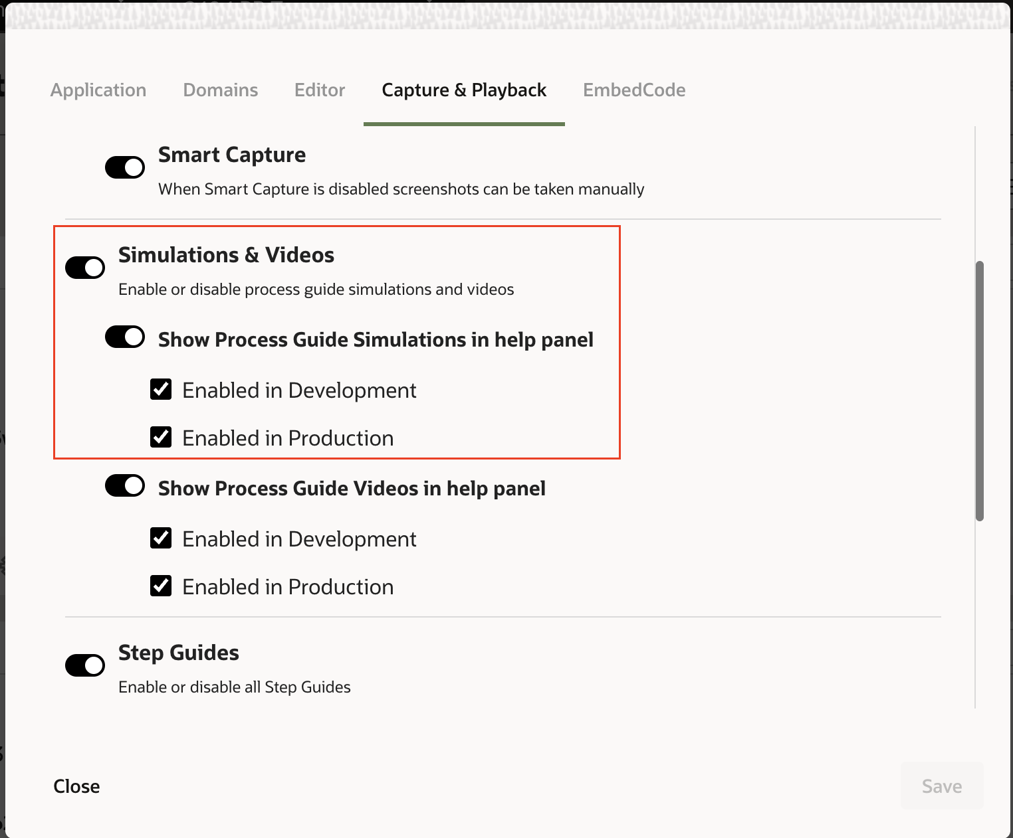Viewport: 1013px width, 838px height.
Task: Disable the Step Guides toggle switch
Action: [x=85, y=665]
